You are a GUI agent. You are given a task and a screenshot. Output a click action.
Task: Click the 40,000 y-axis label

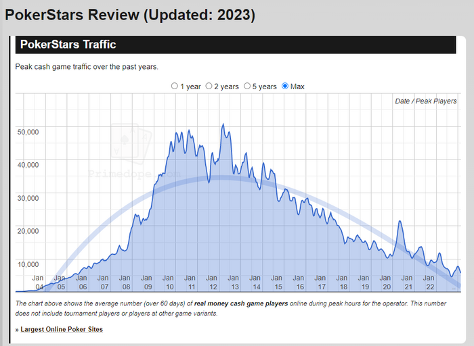tap(28, 165)
